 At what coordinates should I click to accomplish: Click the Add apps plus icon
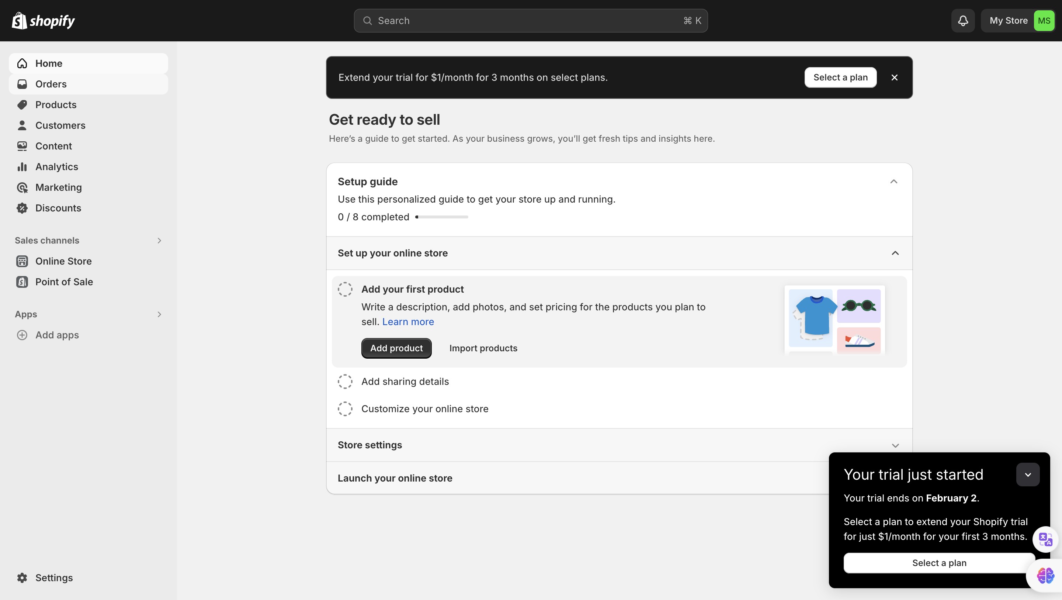(22, 335)
